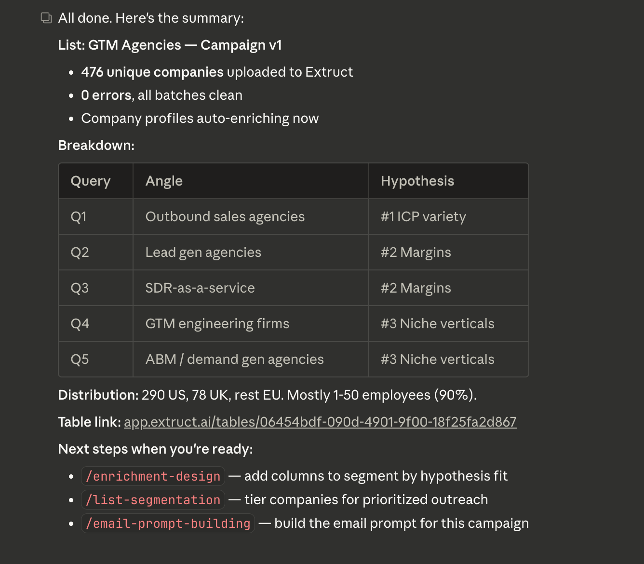Click the Q5 row label
Image resolution: width=644 pixels, height=564 pixels.
(80, 360)
